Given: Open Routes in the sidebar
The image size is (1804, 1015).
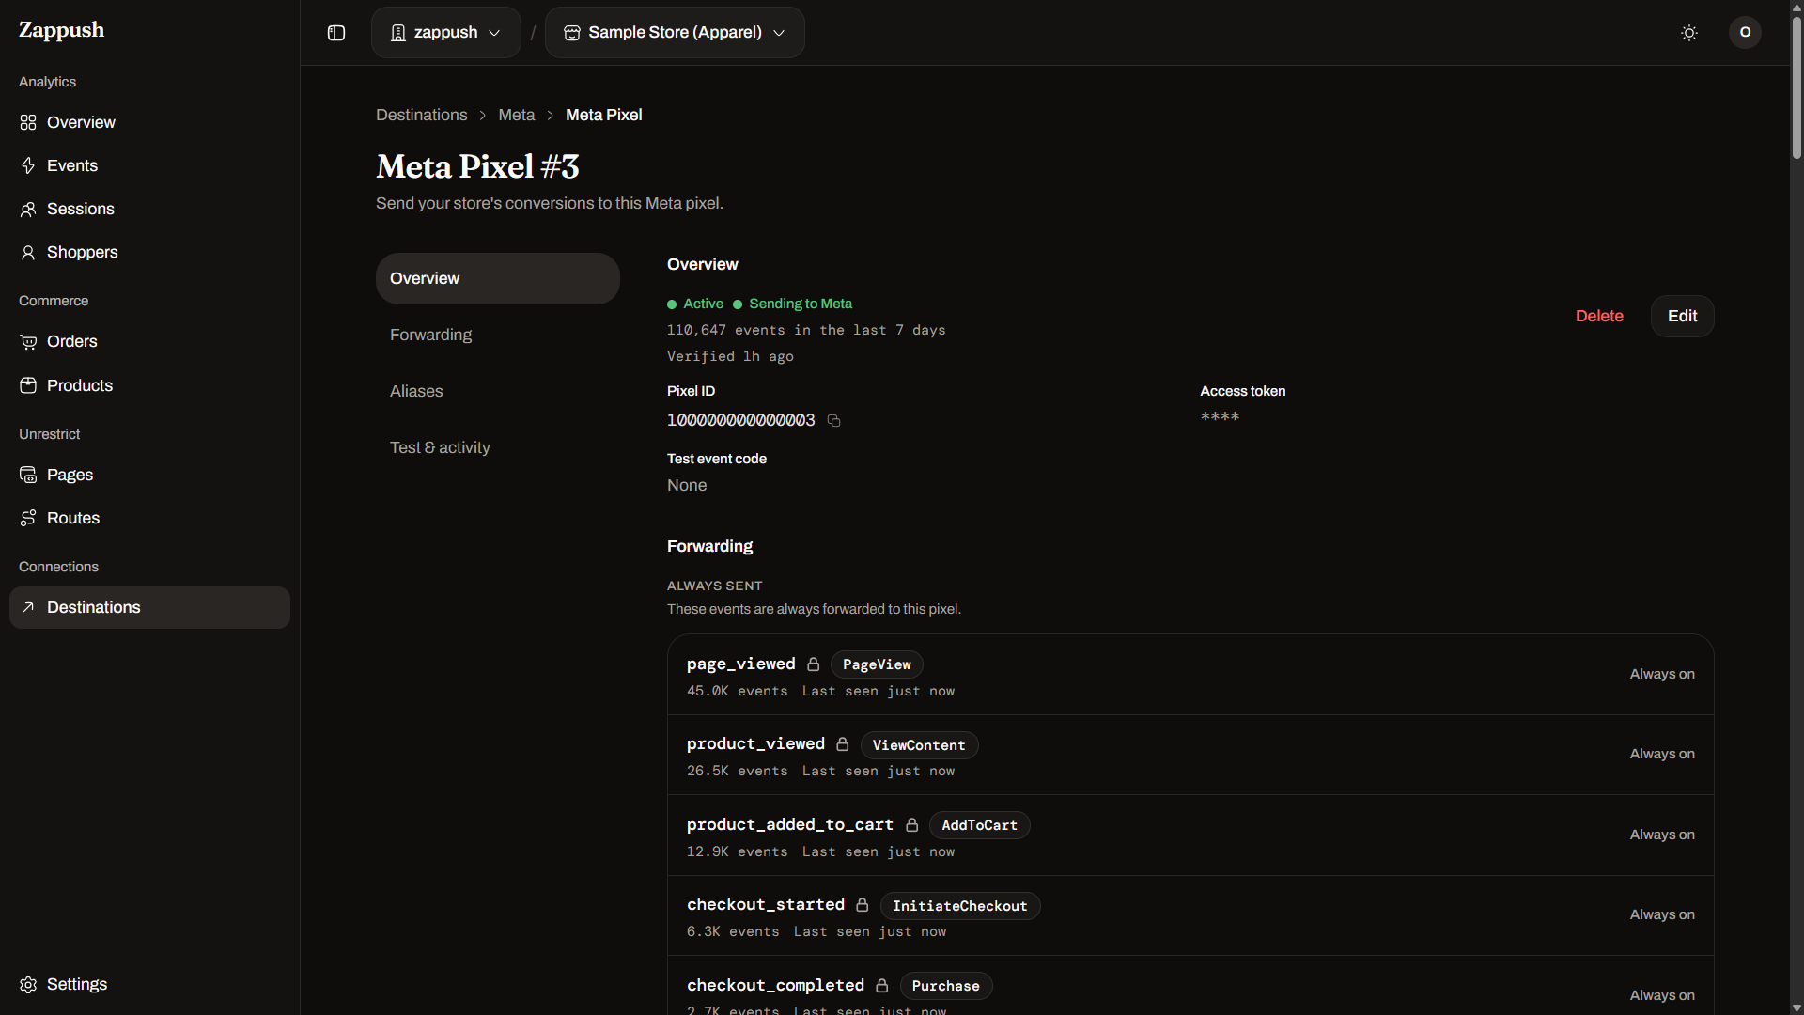Looking at the screenshot, I should [x=150, y=519].
